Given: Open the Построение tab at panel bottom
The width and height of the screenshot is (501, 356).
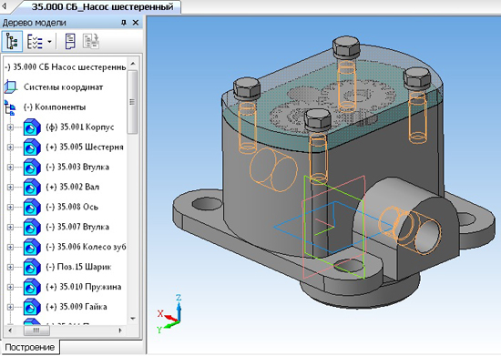Looking at the screenshot, I should (x=30, y=347).
